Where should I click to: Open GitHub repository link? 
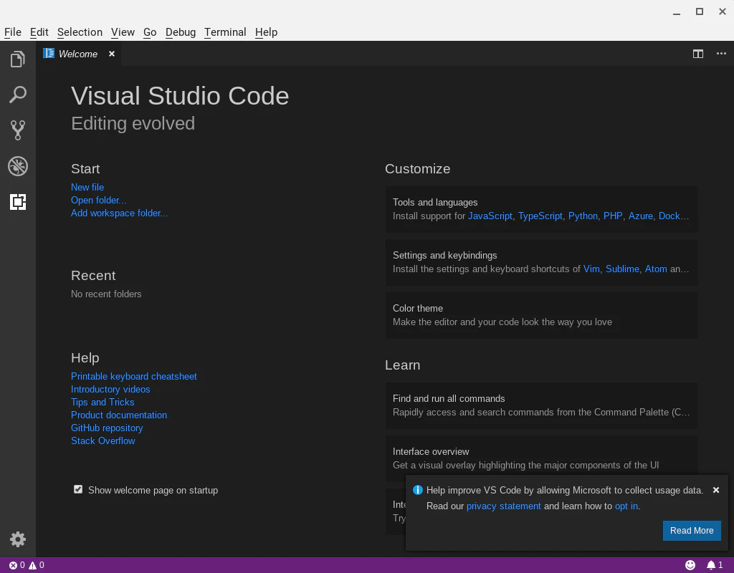pyautogui.click(x=107, y=428)
